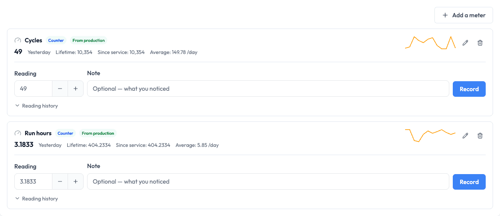Edit the Run hours meter pencil icon
This screenshot has width=500, height=216.
pos(465,136)
